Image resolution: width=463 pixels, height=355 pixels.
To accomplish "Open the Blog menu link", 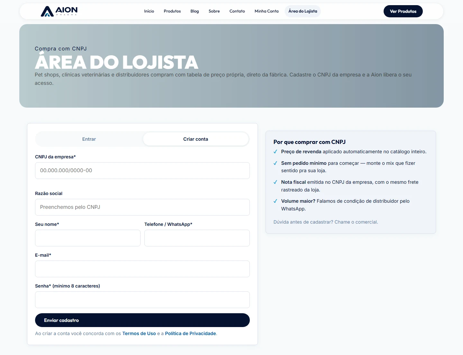I will click(195, 11).
